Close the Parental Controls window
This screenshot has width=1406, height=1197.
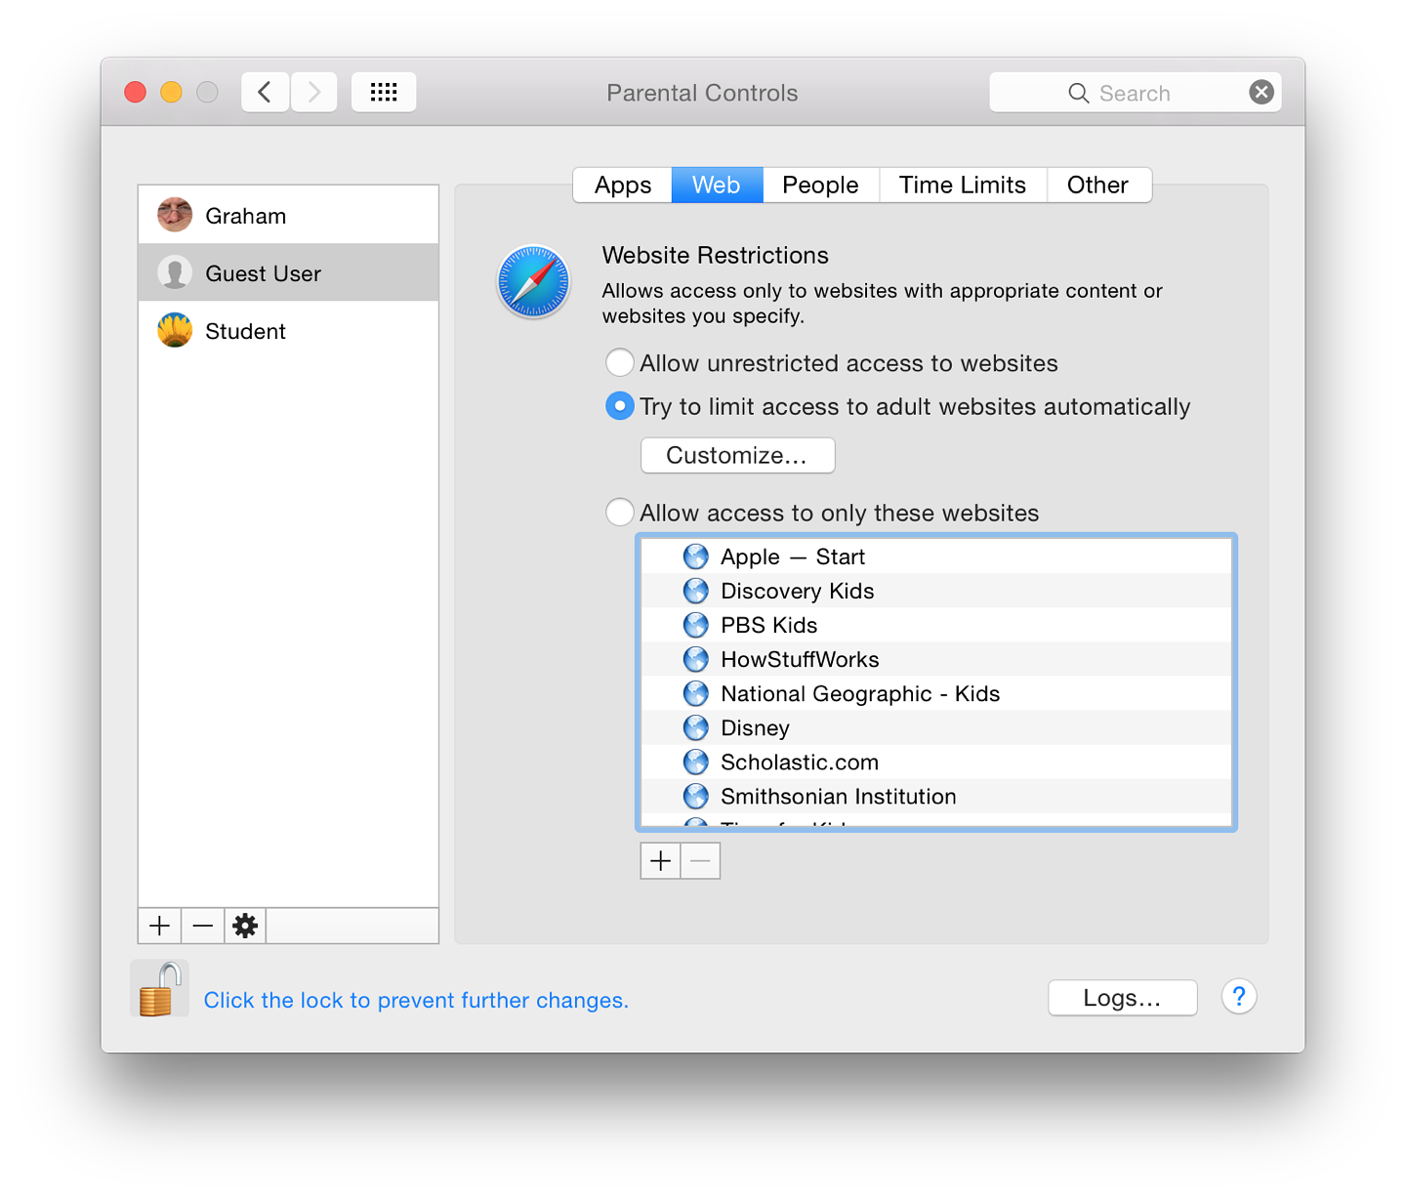[136, 93]
